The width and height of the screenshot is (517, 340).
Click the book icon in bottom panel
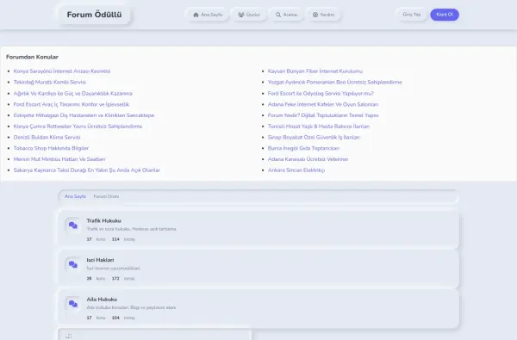(69, 336)
